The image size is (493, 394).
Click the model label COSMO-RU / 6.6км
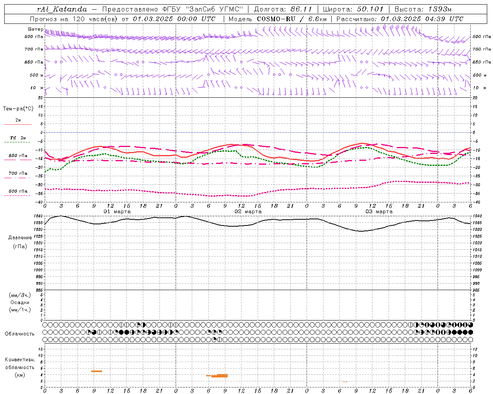pyautogui.click(x=292, y=19)
